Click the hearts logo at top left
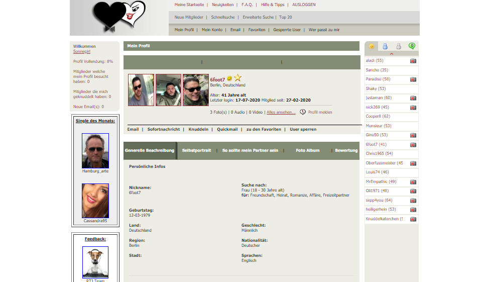 [x=119, y=17]
